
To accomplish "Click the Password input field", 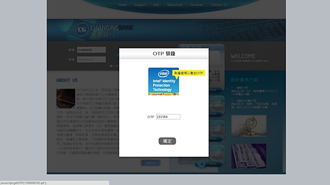I will pyautogui.click(x=91, y=60).
